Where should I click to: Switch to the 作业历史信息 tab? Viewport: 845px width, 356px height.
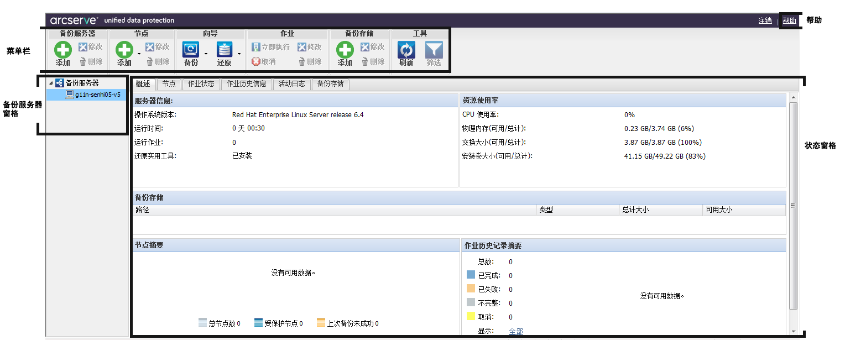247,84
